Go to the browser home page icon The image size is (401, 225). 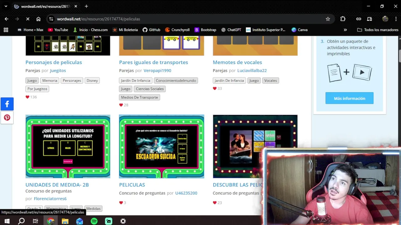click(x=38, y=19)
